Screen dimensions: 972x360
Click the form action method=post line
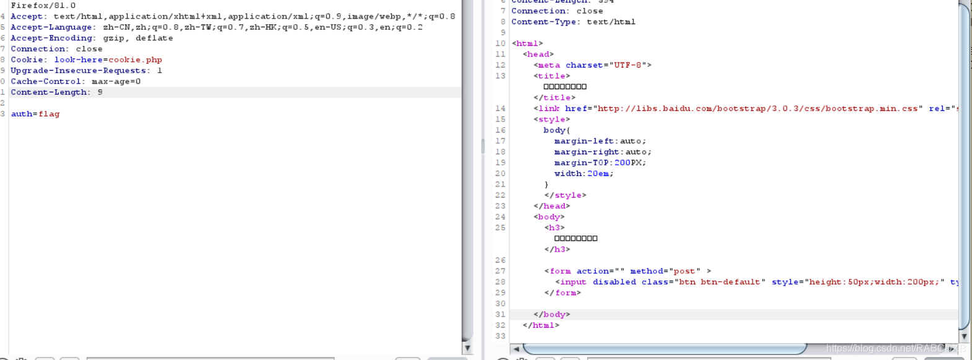tap(627, 271)
